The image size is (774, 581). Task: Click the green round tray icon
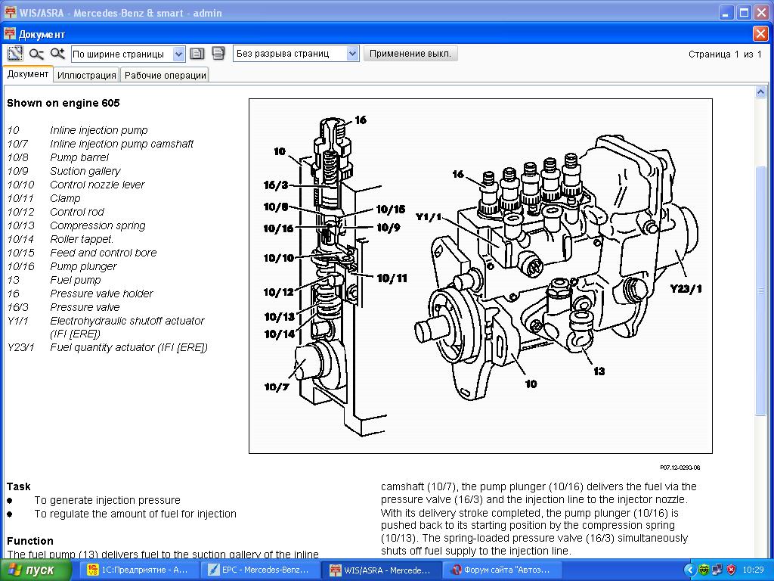704,570
